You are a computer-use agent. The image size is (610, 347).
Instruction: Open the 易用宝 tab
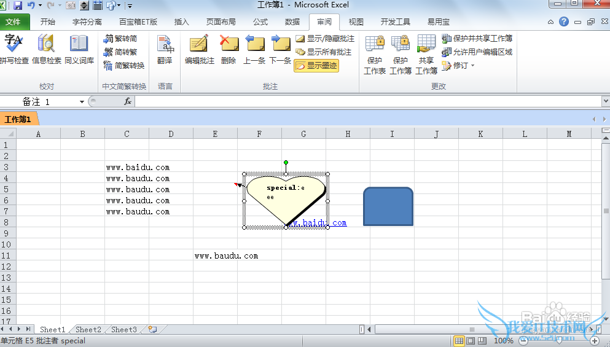[439, 21]
